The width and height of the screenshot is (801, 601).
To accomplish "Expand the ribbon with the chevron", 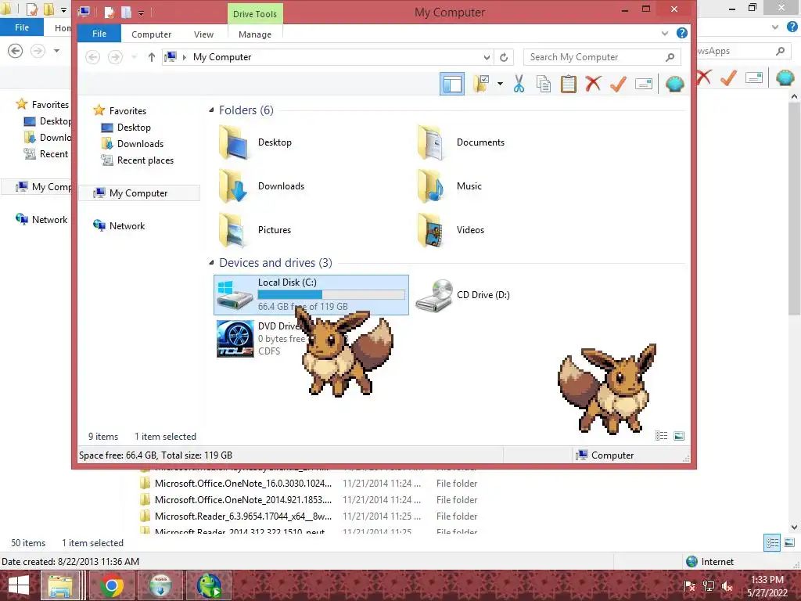I will pyautogui.click(x=665, y=33).
